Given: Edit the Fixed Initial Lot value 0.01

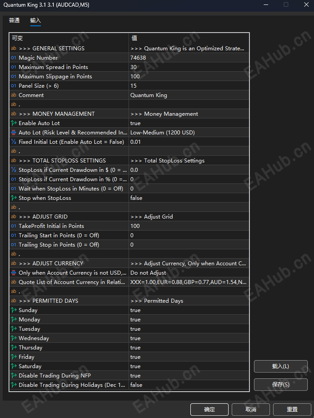Looking at the screenshot, I should [x=189, y=142].
